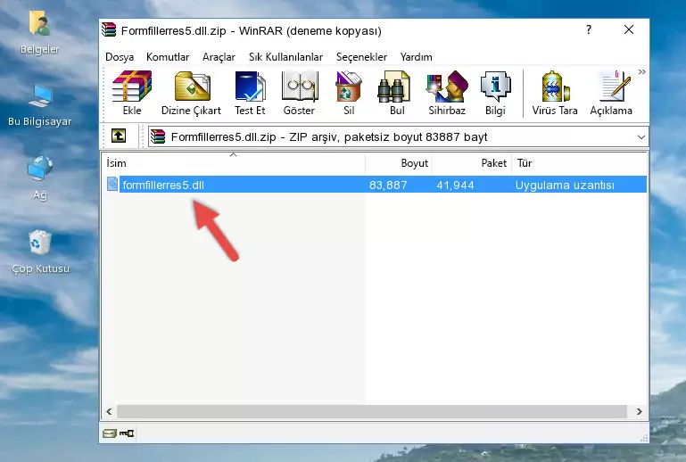Viewport: 686px width, 462px height.
Task: Show archive Bilgi information
Action: coord(495,93)
